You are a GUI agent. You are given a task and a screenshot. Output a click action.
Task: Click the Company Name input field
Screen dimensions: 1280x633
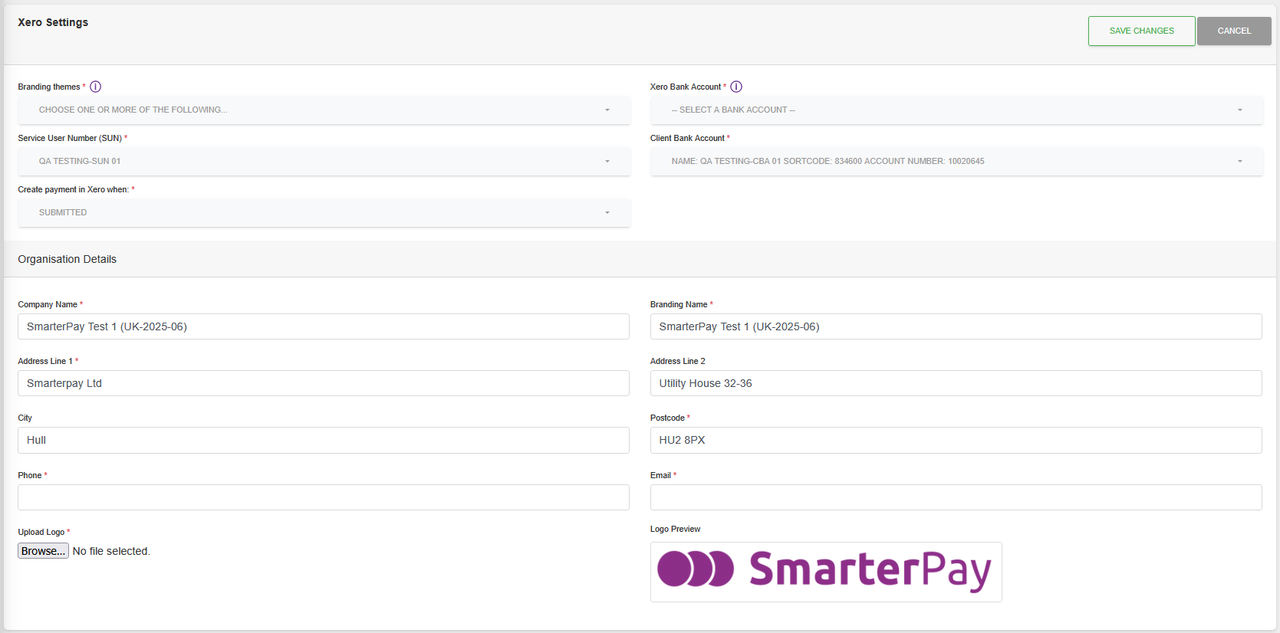pos(323,326)
